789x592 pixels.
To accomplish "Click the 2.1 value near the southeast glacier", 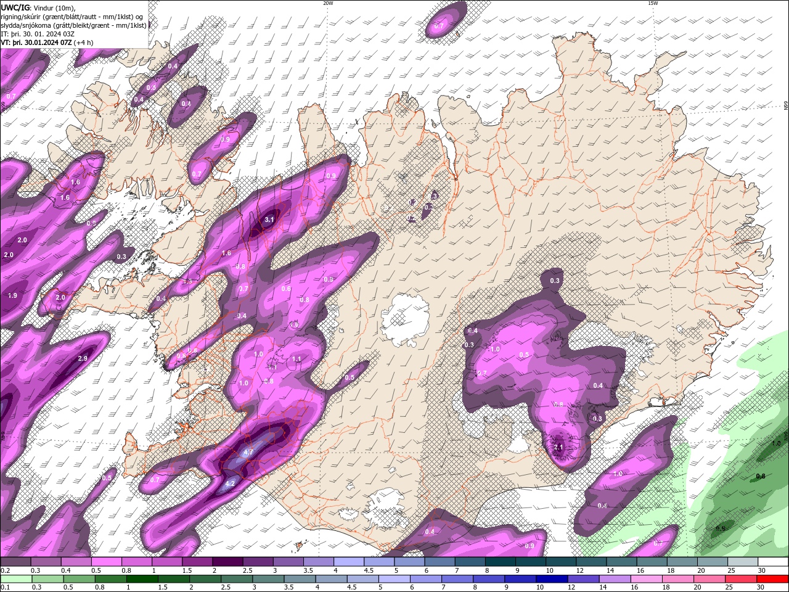I will [559, 448].
